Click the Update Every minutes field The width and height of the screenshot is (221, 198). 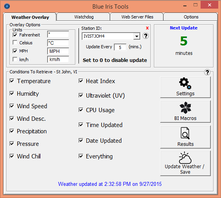[120, 47]
